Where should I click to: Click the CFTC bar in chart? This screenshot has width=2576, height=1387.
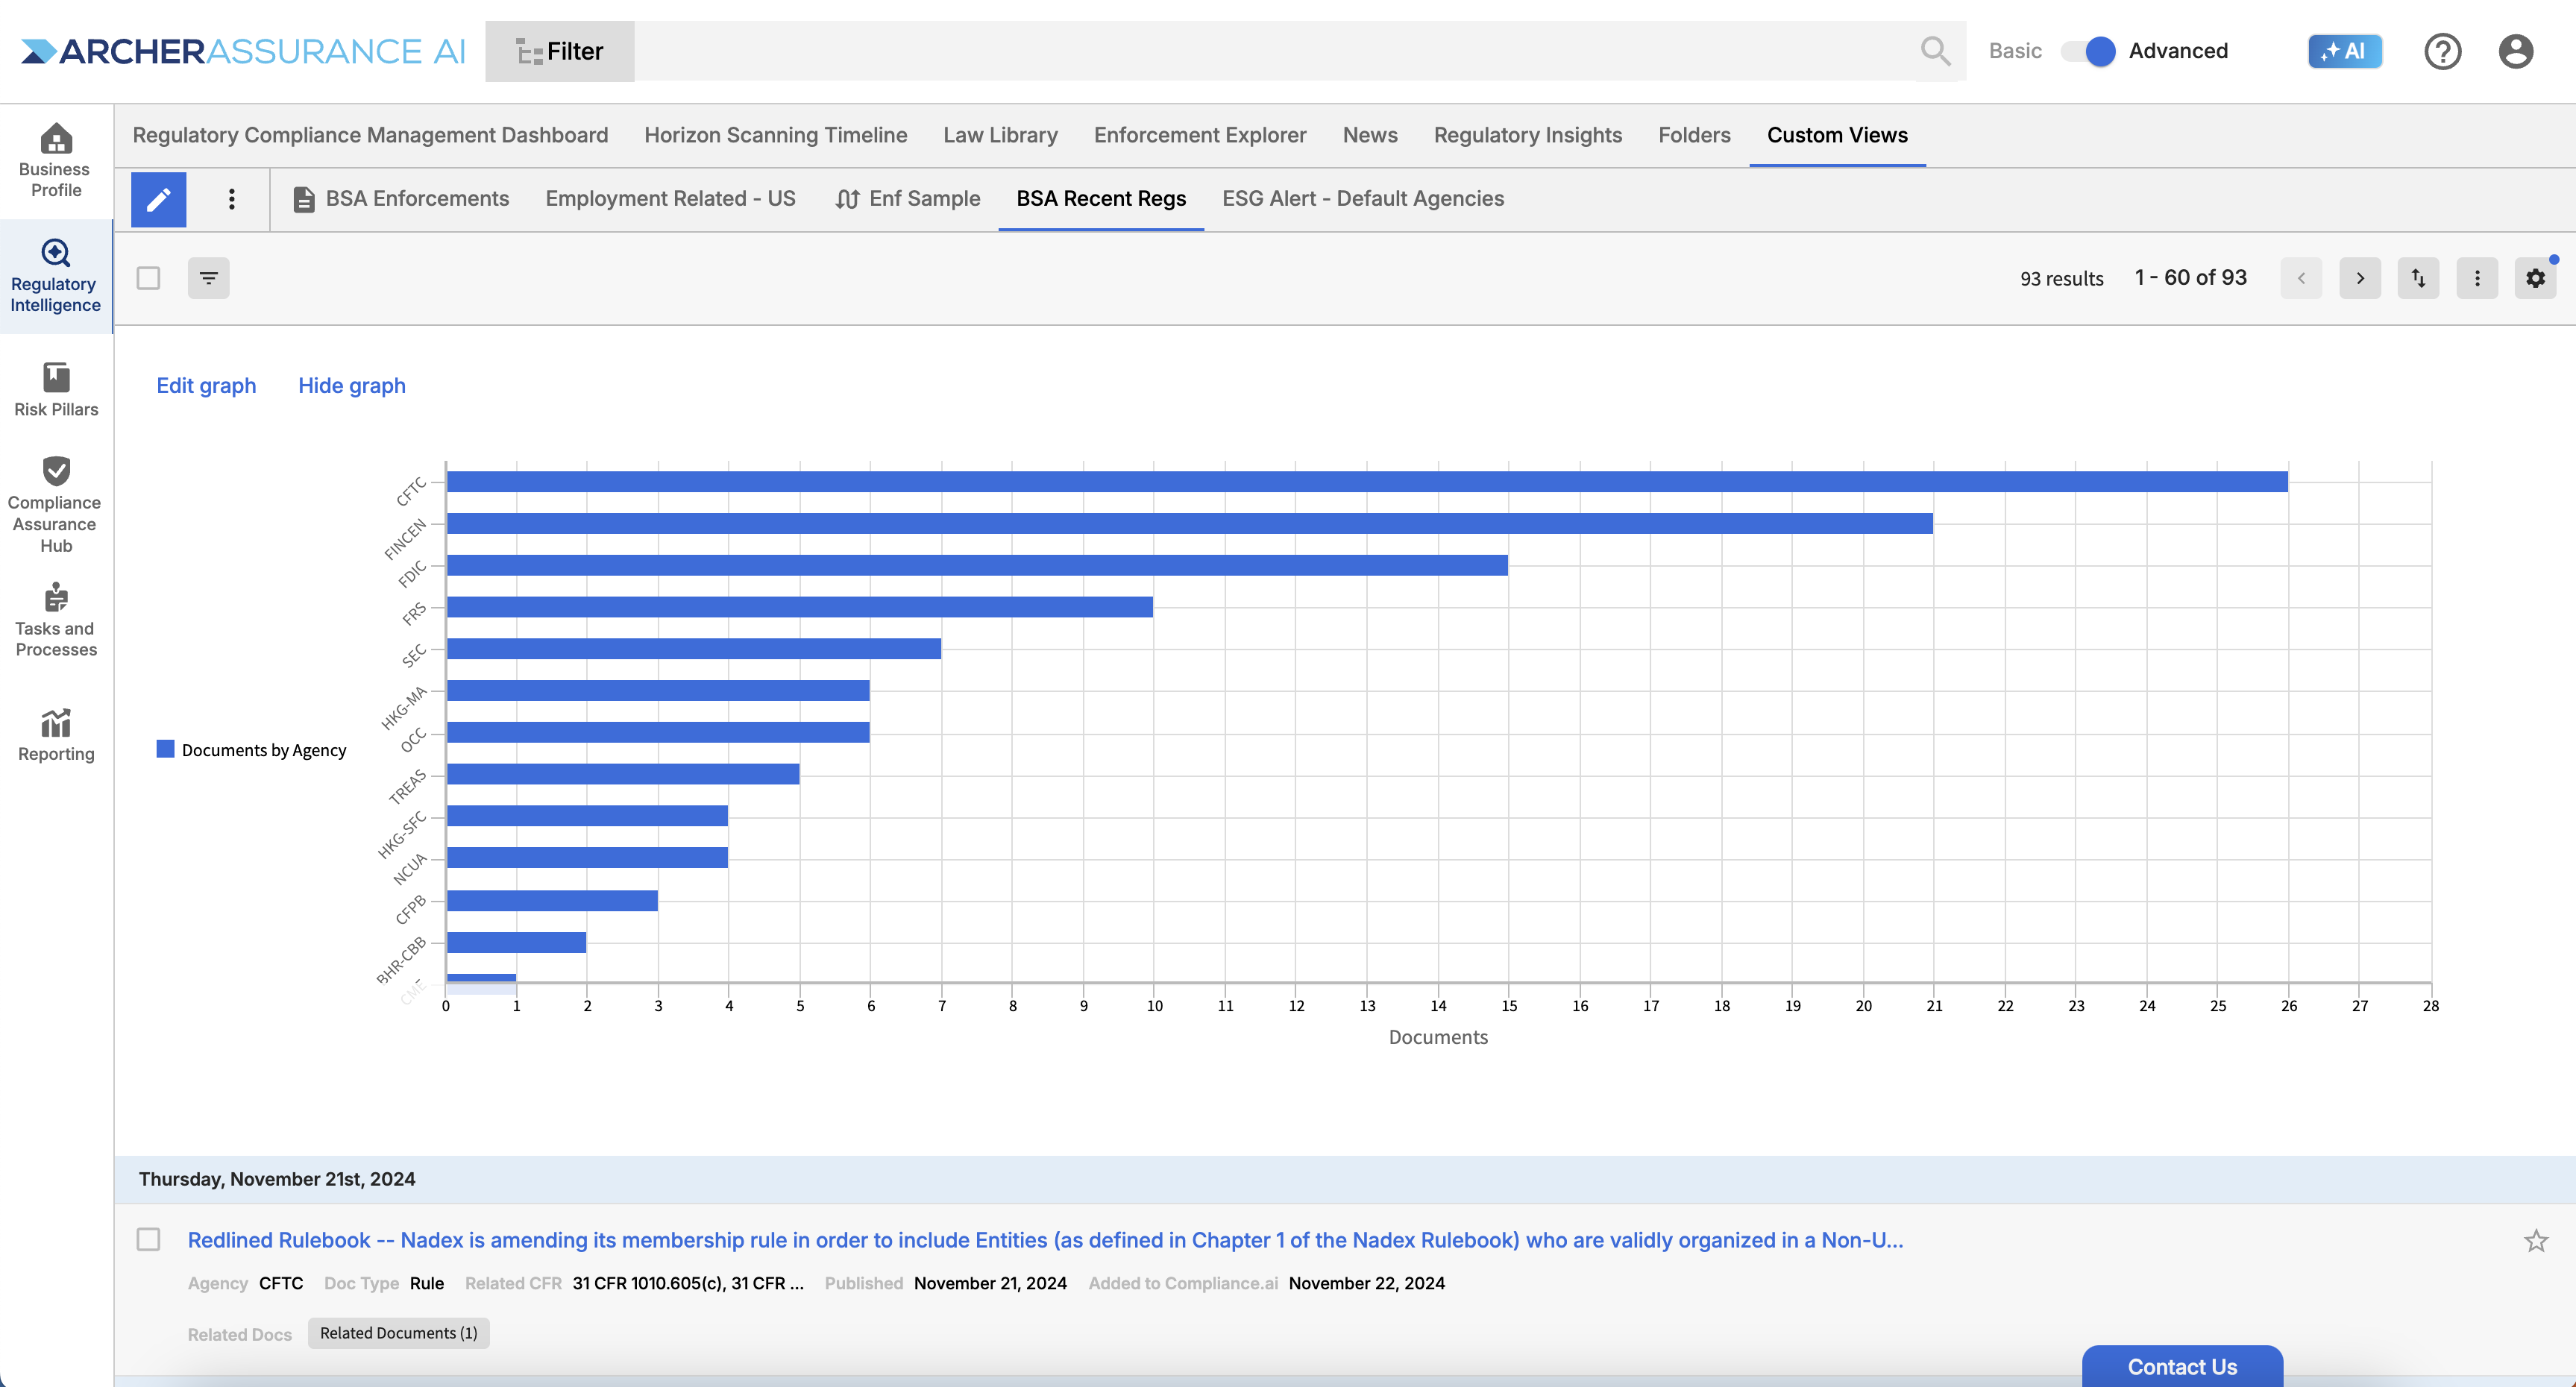point(1367,482)
